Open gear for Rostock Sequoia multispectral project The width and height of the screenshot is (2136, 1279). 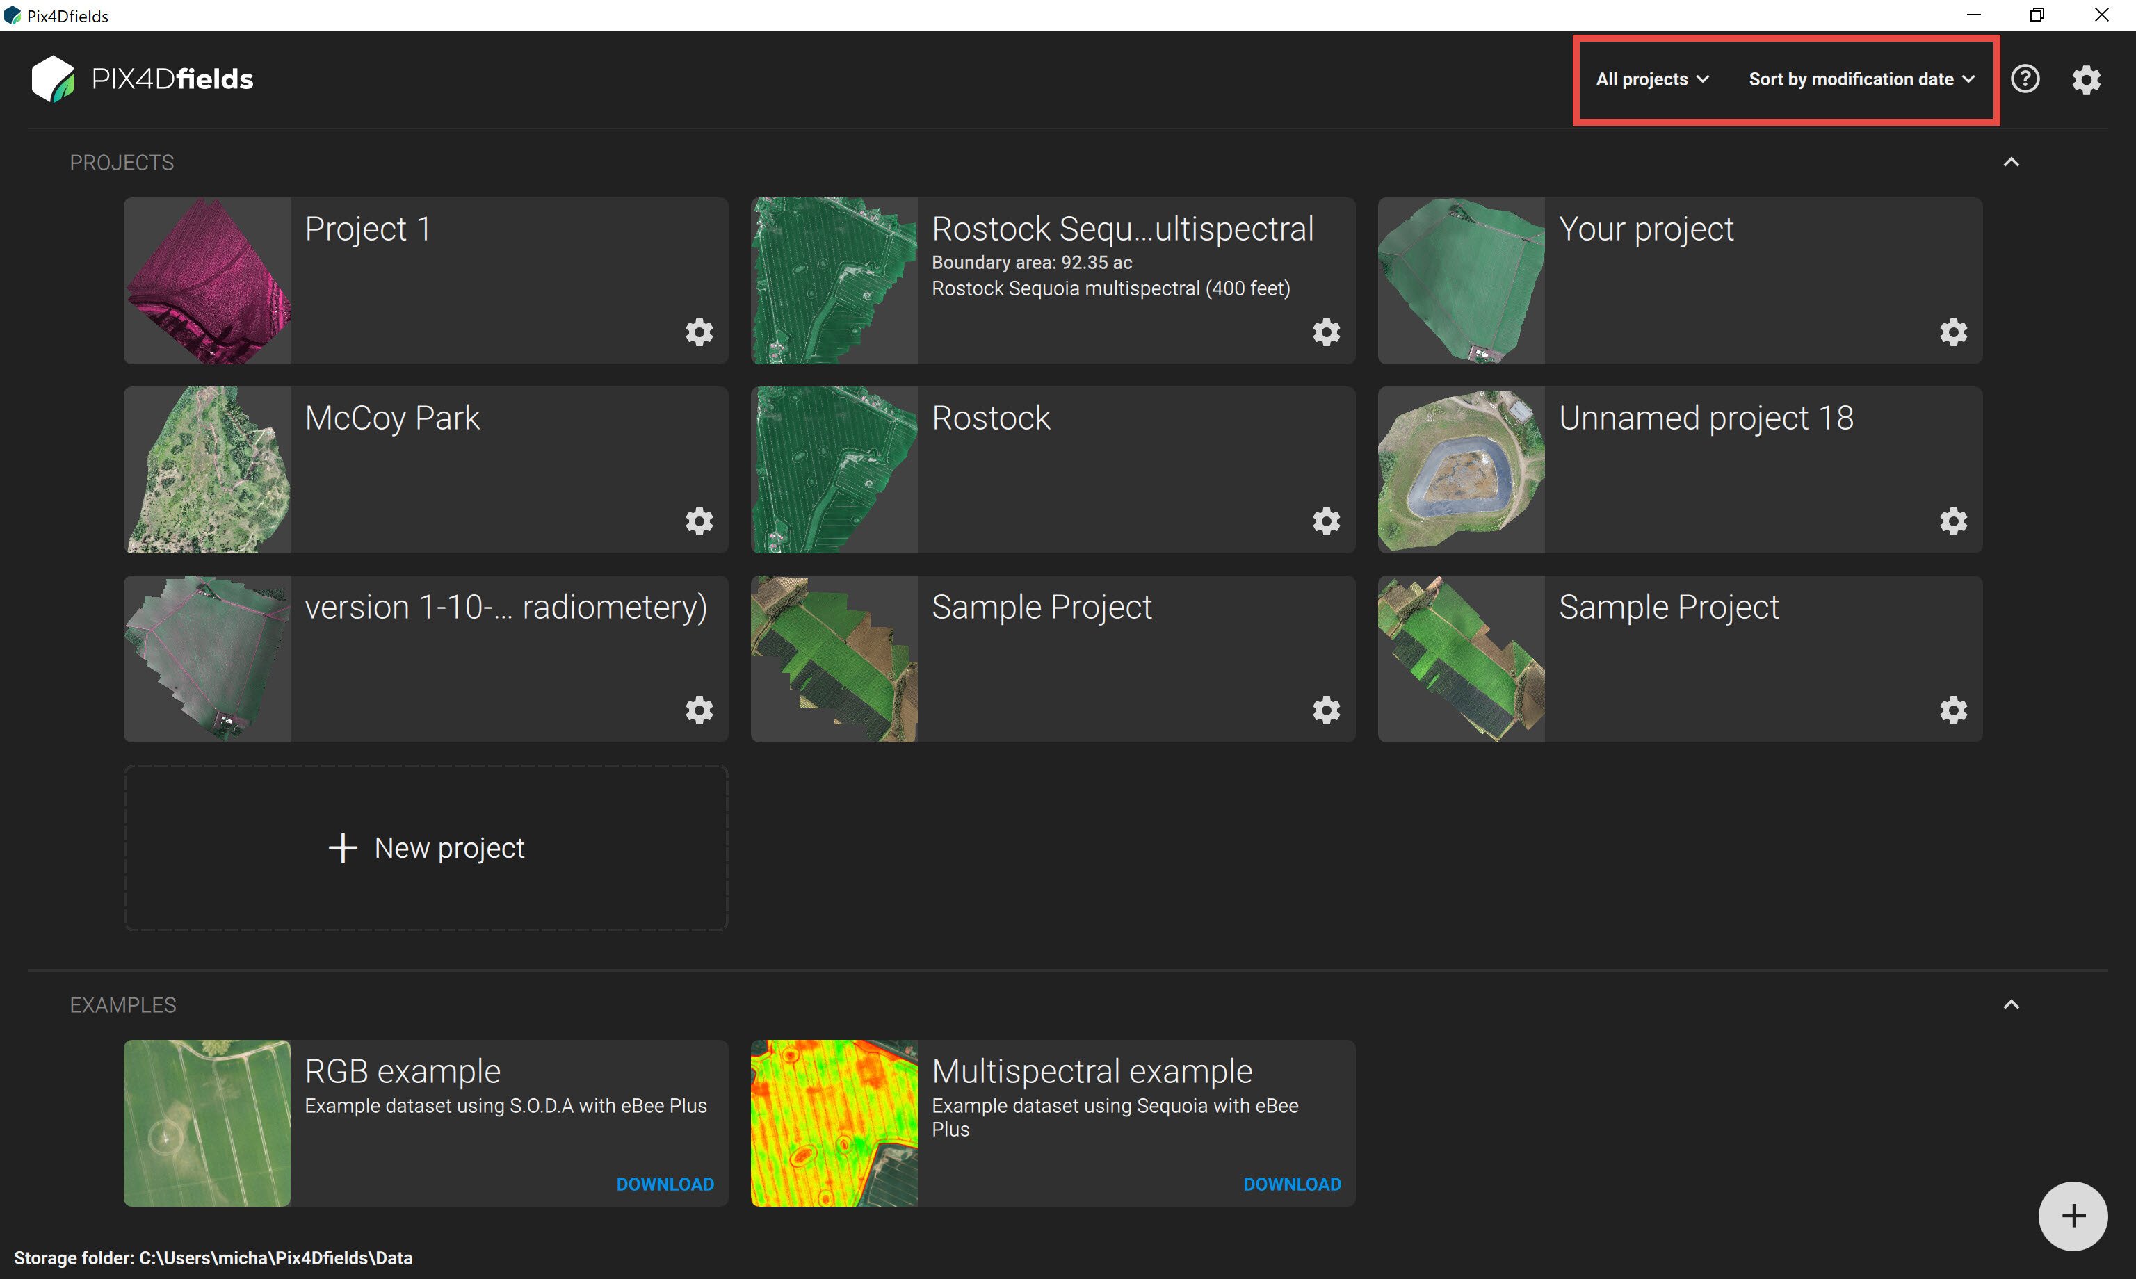click(1326, 332)
